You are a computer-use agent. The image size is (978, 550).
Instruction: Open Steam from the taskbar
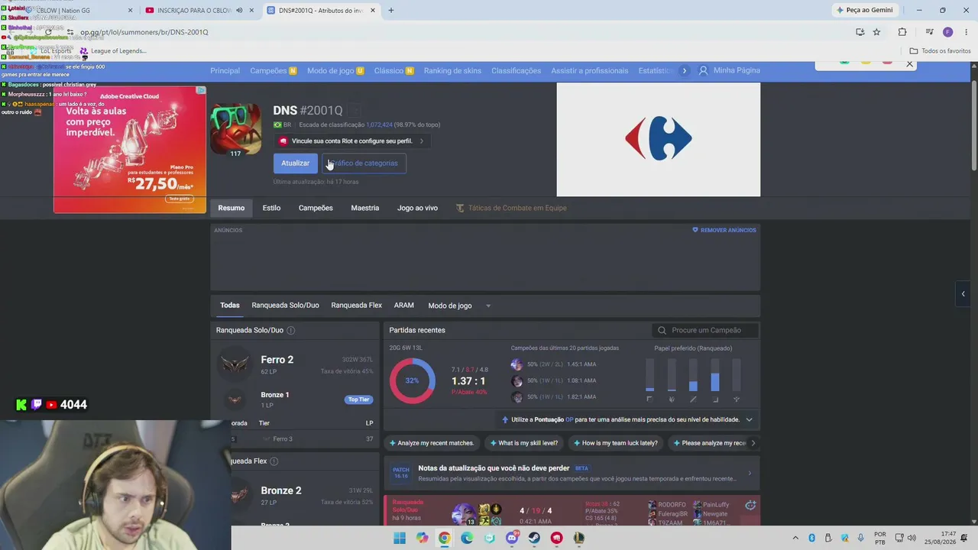pos(534,538)
